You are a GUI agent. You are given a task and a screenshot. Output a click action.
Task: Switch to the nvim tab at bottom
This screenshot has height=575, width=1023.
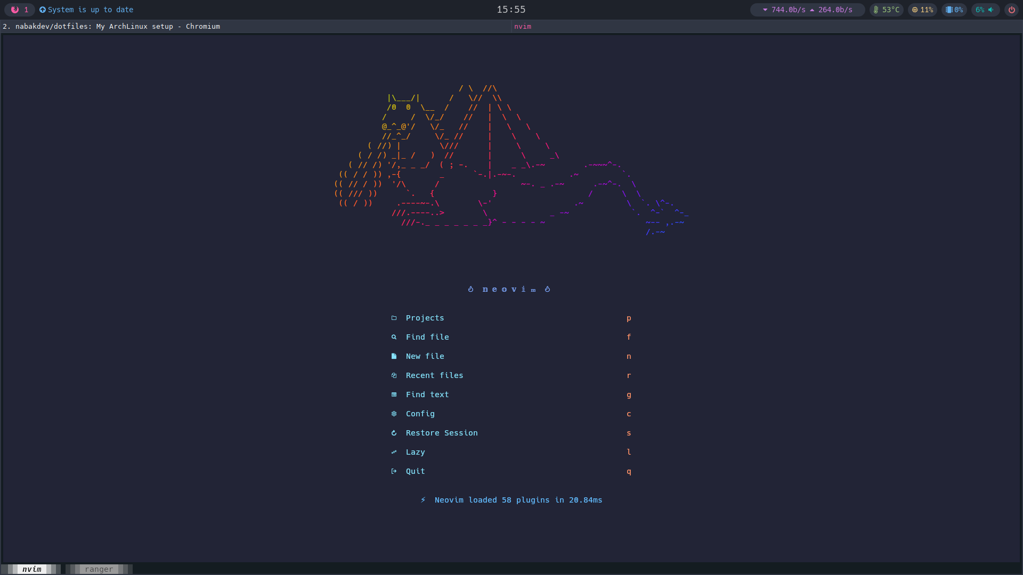(31, 569)
